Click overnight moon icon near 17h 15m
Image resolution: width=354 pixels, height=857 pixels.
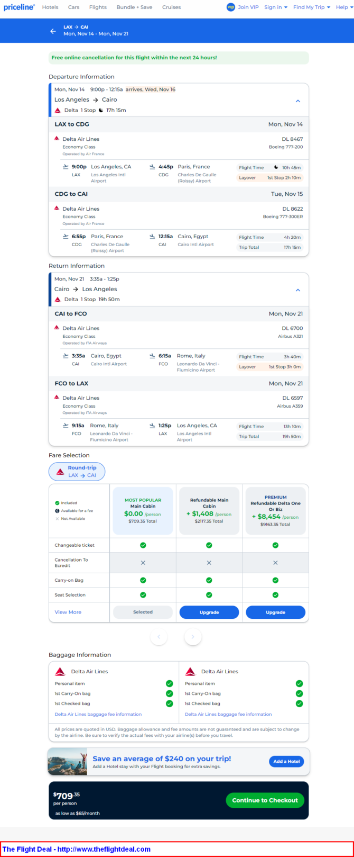(100, 110)
